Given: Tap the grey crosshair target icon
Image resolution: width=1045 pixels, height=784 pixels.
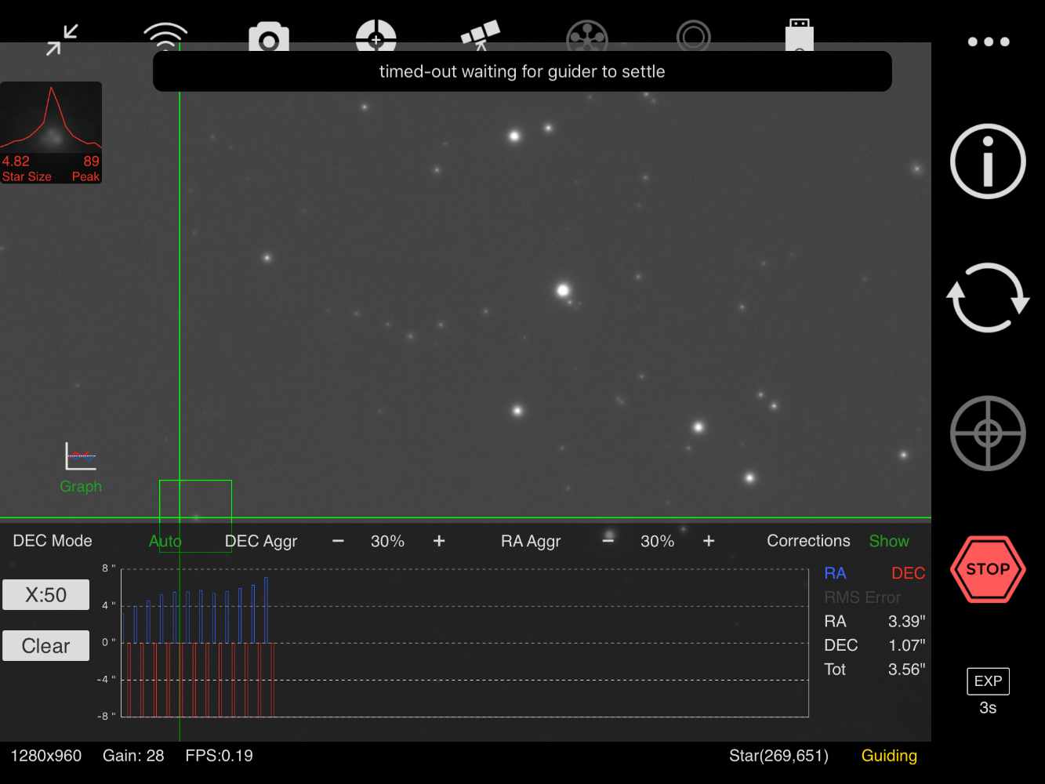Looking at the screenshot, I should (x=988, y=434).
